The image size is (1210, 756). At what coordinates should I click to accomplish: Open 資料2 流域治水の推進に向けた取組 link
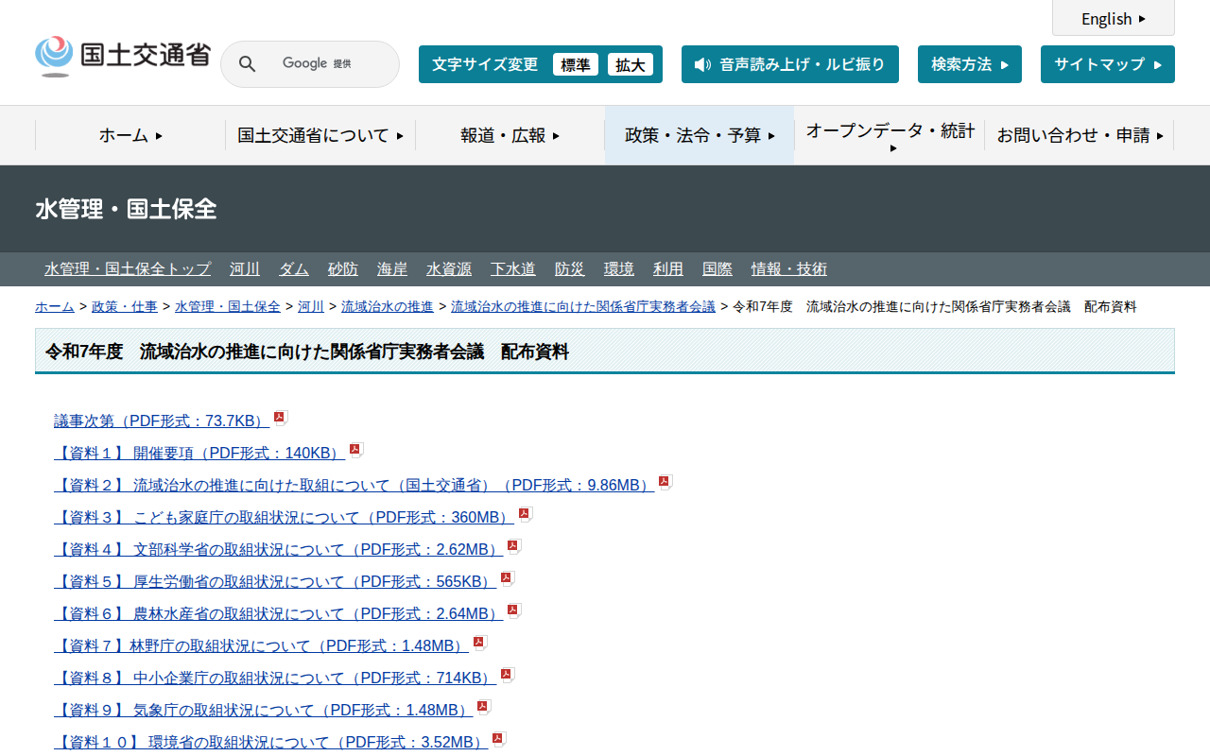pyautogui.click(x=354, y=485)
